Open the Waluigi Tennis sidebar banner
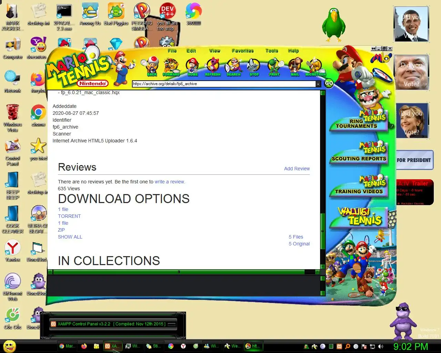441x353 pixels. pos(359,217)
